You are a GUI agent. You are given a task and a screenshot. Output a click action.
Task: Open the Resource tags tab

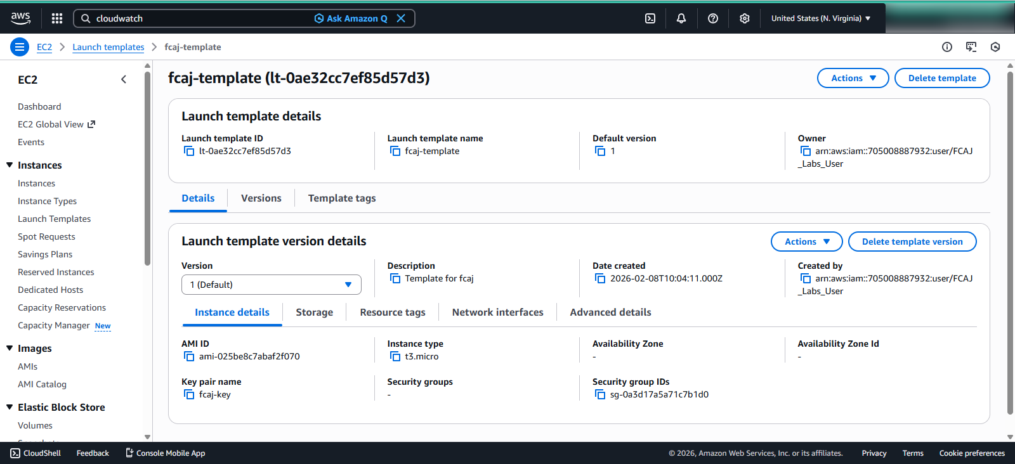(393, 313)
